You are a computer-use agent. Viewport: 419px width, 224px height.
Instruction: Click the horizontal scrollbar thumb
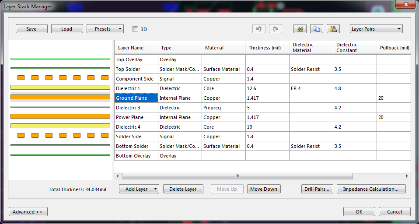coord(237,176)
